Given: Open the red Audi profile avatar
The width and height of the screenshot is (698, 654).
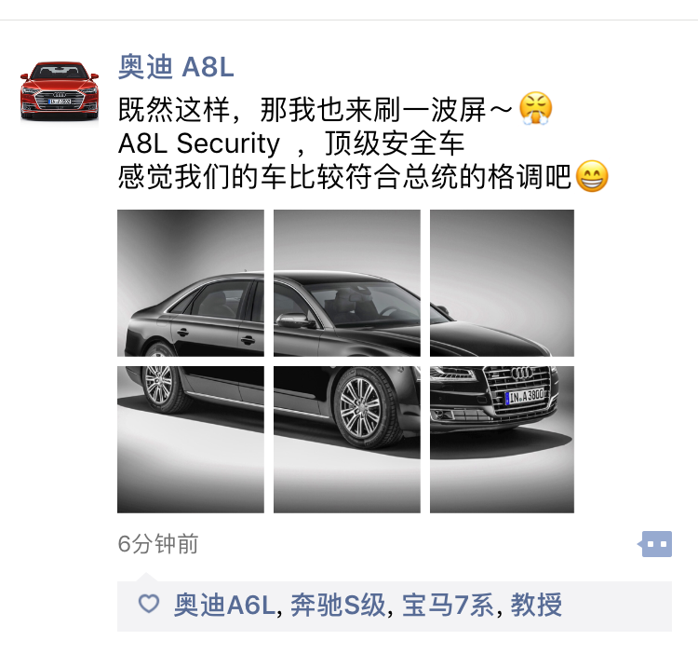Looking at the screenshot, I should click(x=60, y=91).
